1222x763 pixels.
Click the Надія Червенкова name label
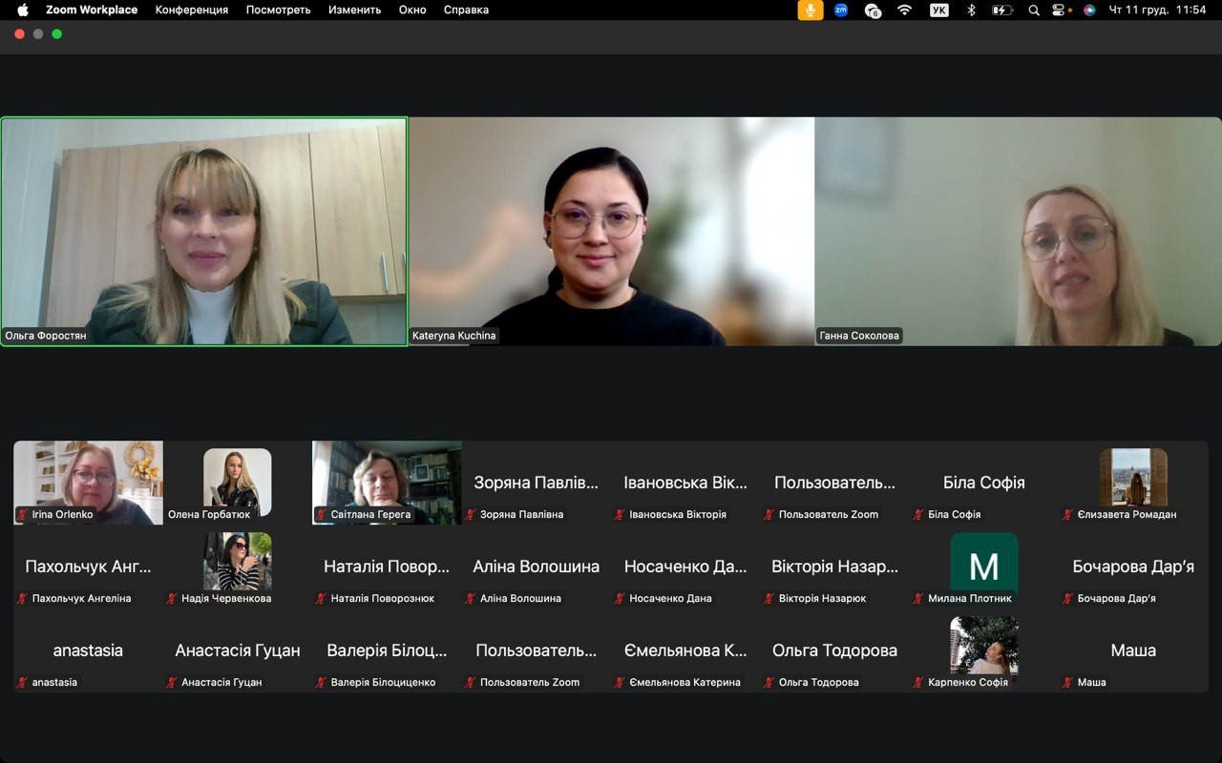point(226,599)
